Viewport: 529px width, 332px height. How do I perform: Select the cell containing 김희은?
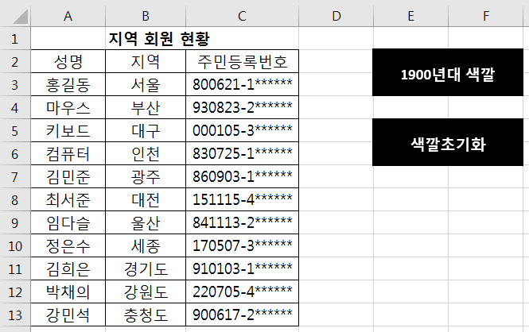pyautogui.click(x=68, y=268)
